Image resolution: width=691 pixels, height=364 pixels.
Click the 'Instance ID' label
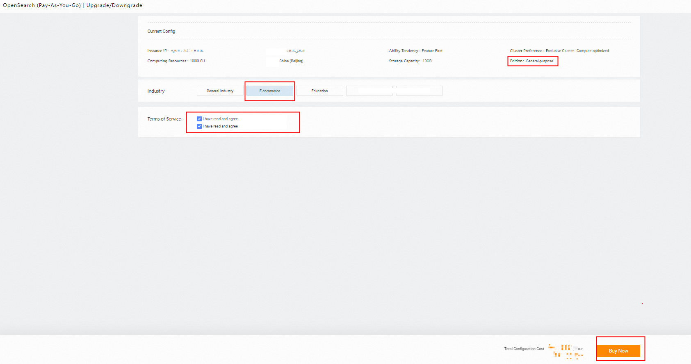click(x=157, y=51)
